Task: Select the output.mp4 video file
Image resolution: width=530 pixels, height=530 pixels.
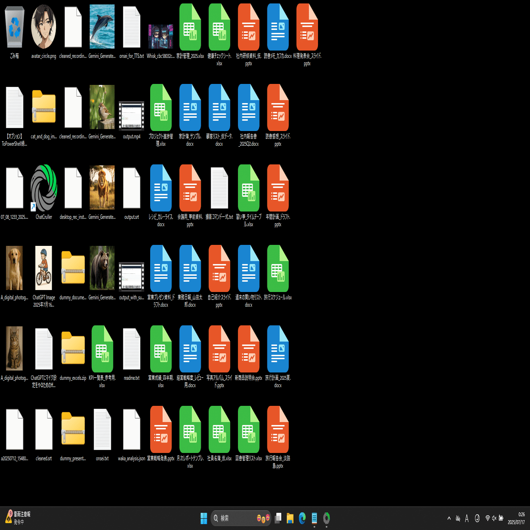Action: (x=132, y=116)
